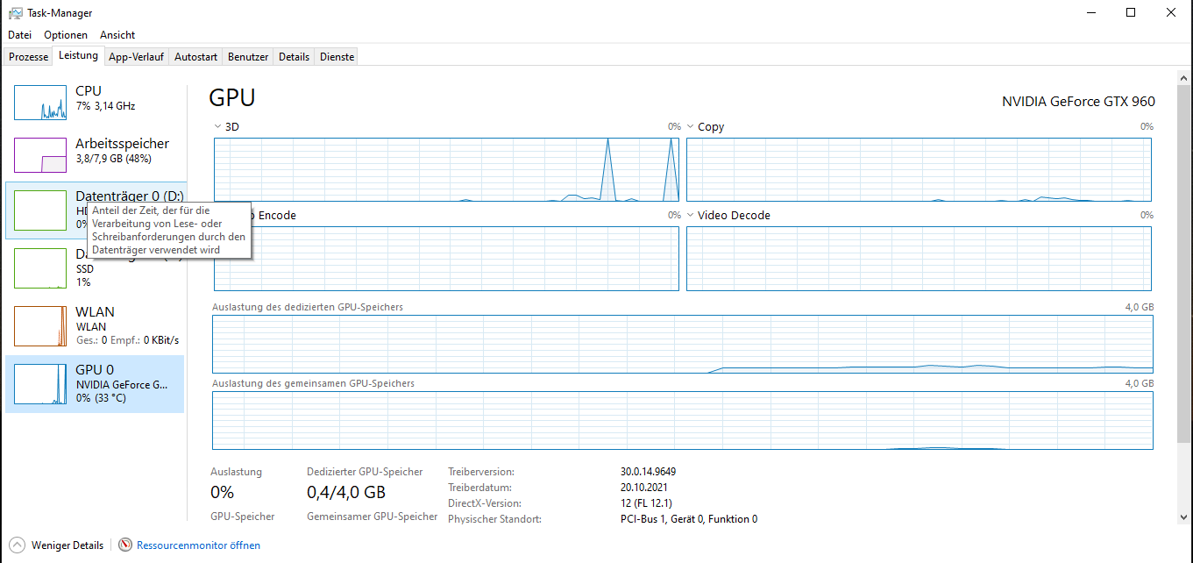Click the Gemeinsamer GPU-Speicher label

click(372, 517)
